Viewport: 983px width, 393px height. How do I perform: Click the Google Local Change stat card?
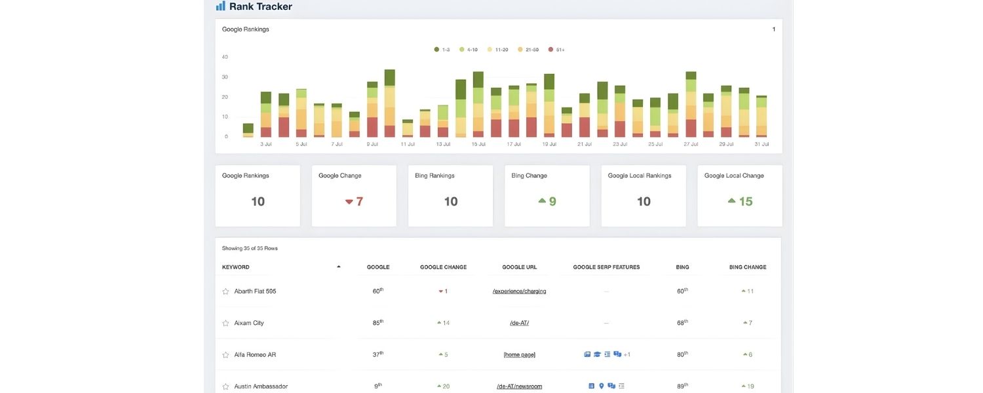point(739,196)
